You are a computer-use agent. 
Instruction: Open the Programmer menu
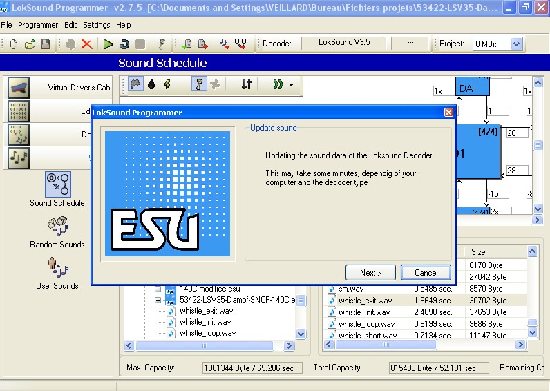pos(38,25)
